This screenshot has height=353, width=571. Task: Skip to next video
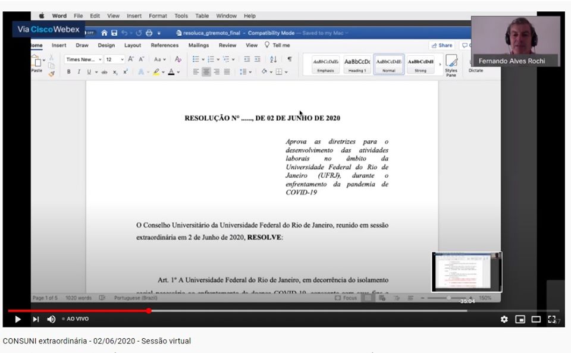click(x=36, y=319)
